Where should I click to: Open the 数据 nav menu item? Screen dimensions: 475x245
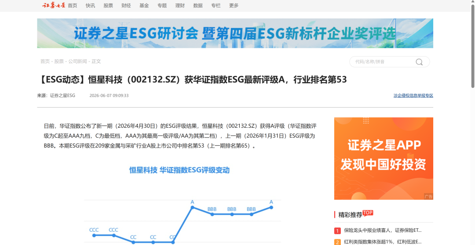tap(198, 5)
